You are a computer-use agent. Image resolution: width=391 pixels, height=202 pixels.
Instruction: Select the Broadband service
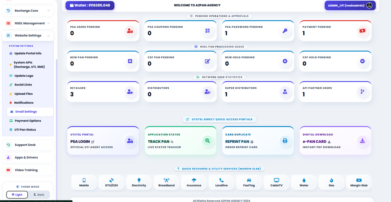(x=167, y=182)
